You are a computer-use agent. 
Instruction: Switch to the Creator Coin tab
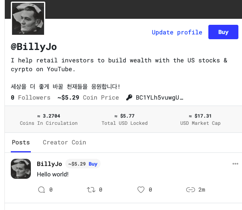(65, 142)
